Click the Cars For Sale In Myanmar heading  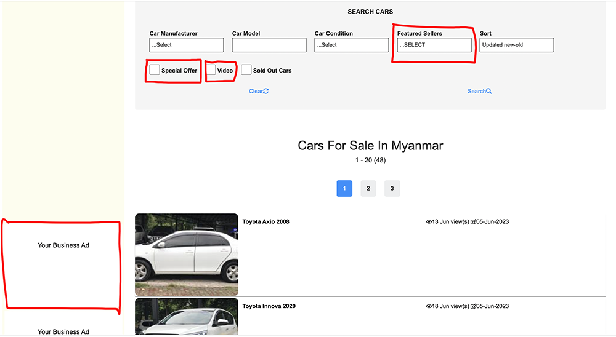[x=370, y=146]
